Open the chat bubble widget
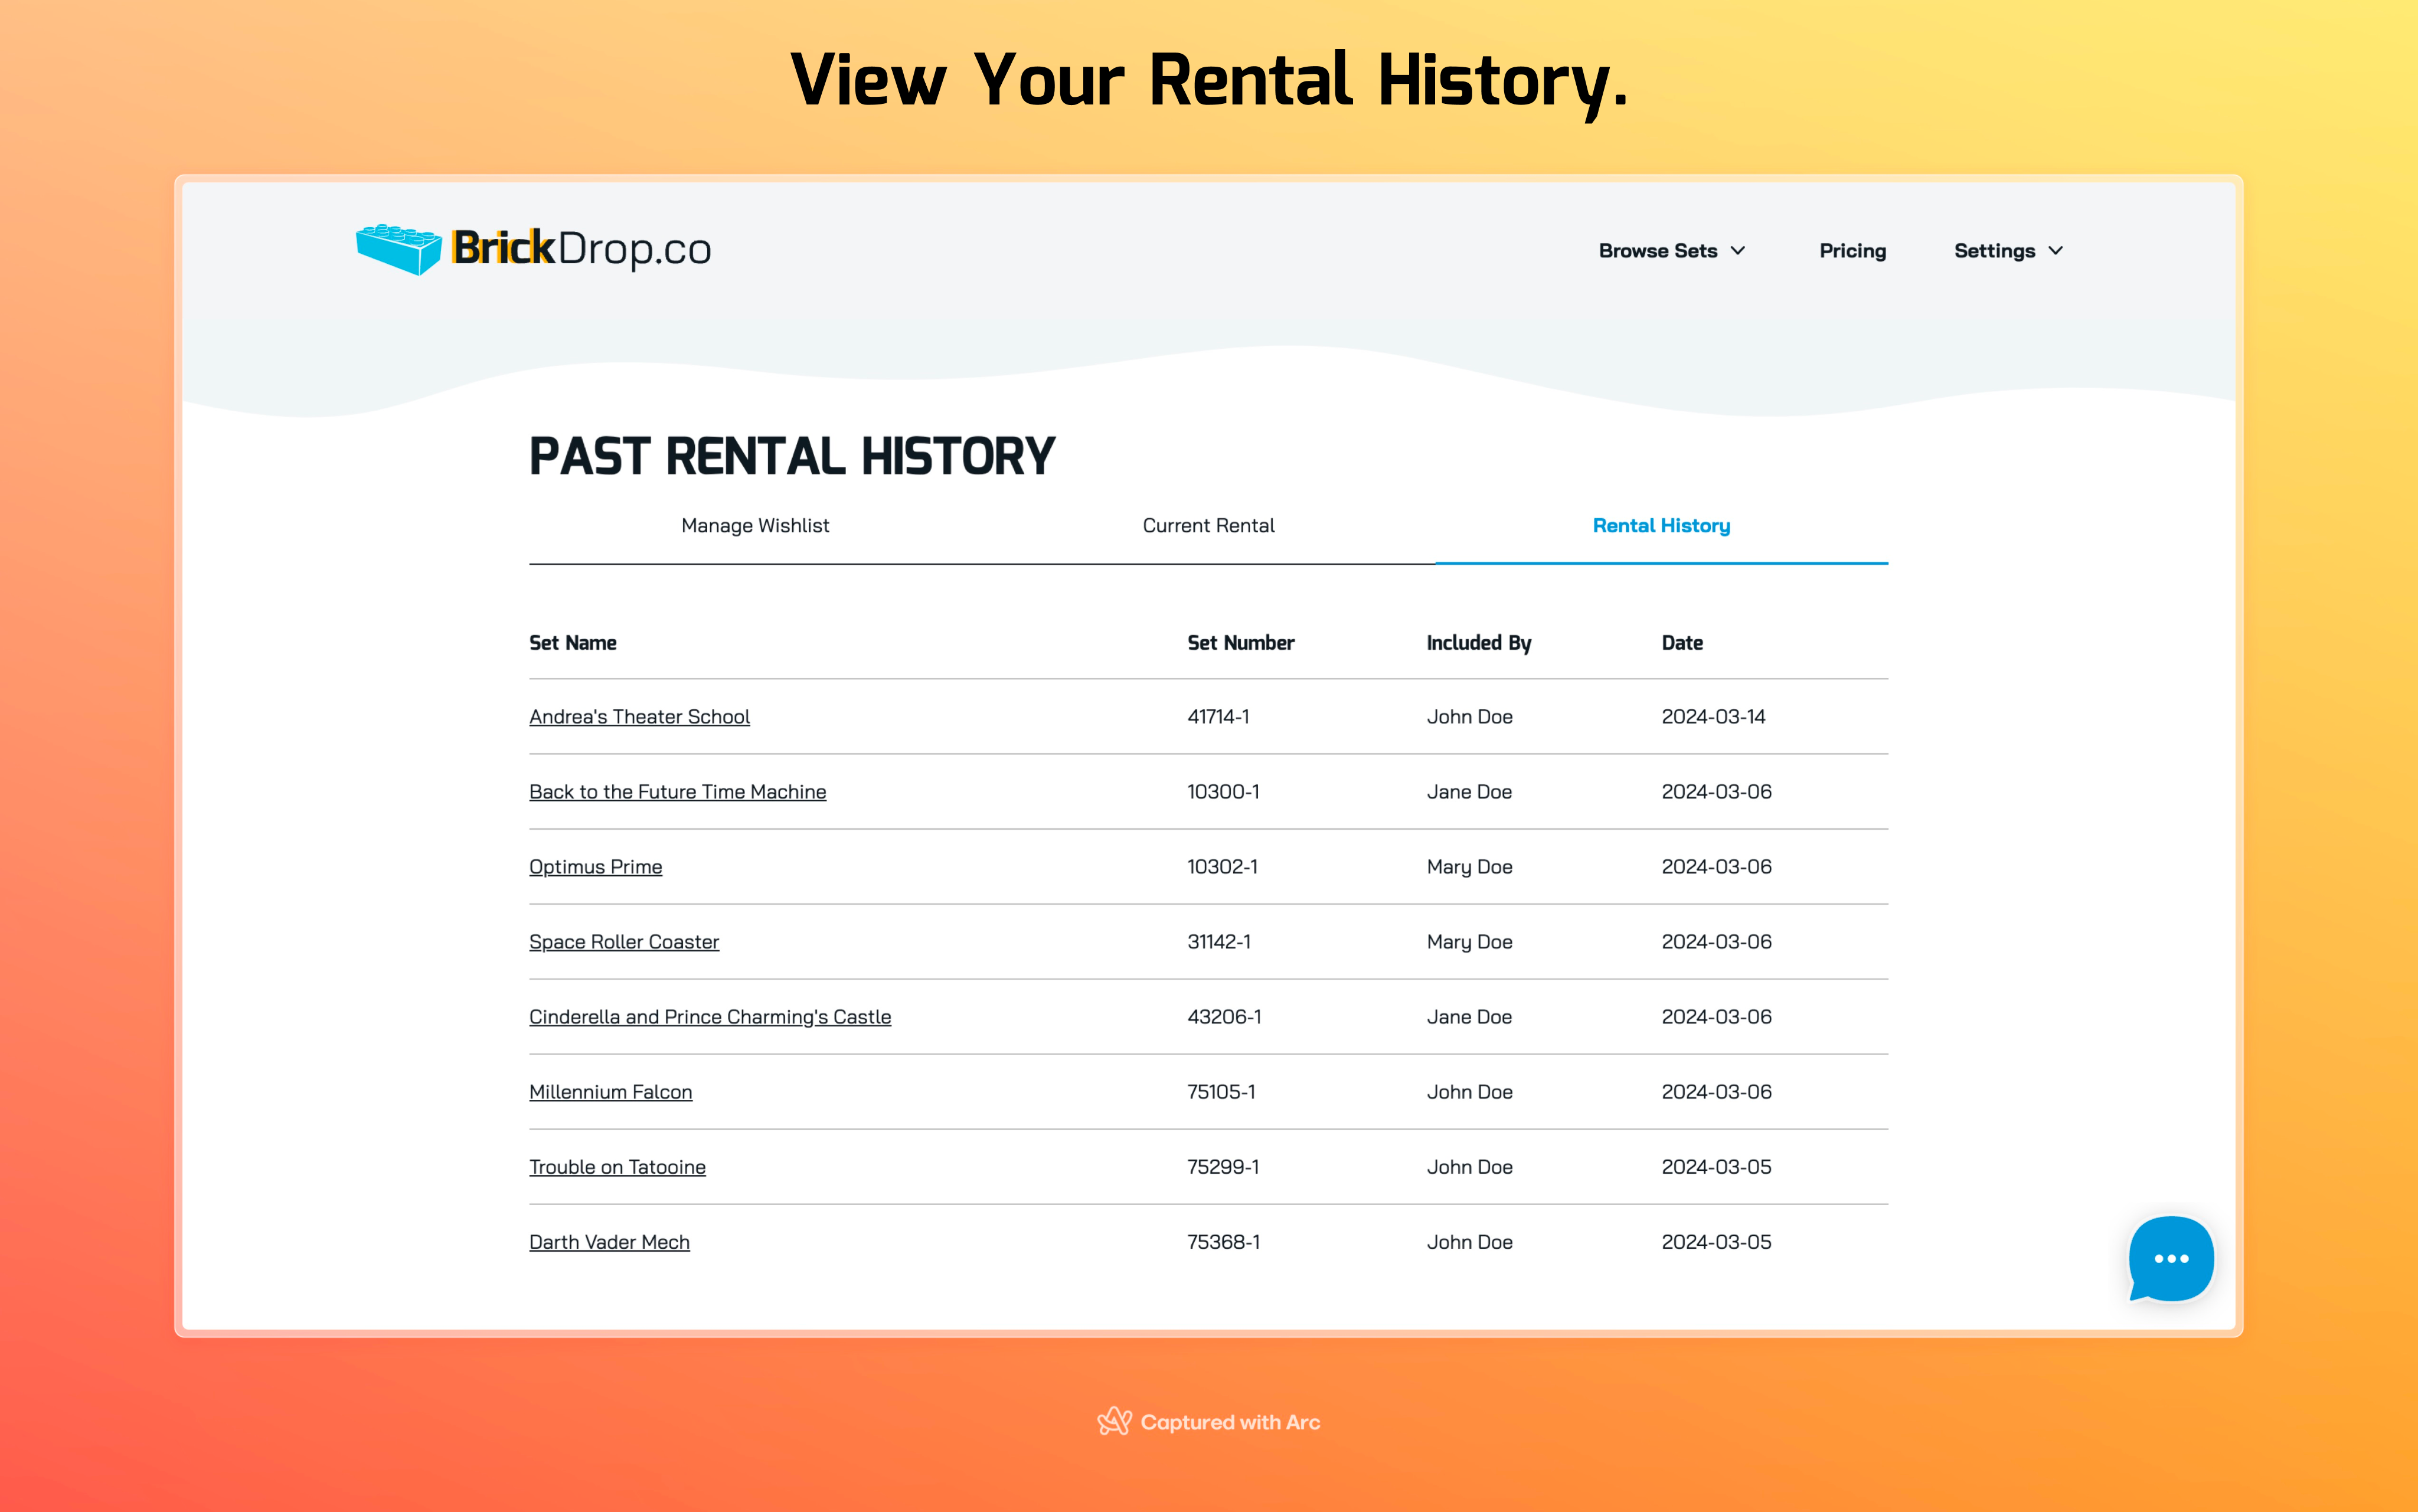 [2170, 1258]
